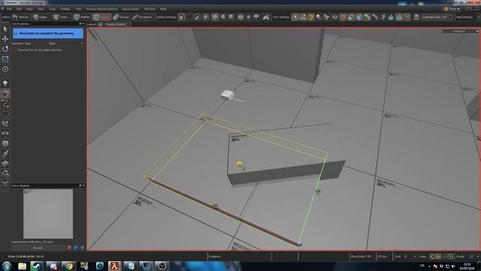Select the bottom sidebar crossed tool
The height and width of the screenshot is (271, 481).
click(5, 184)
